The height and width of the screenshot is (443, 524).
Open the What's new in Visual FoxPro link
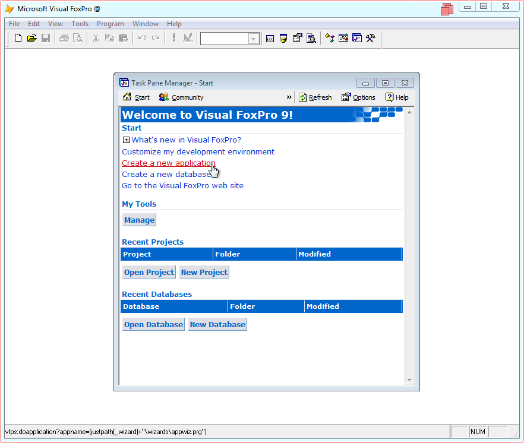point(186,140)
